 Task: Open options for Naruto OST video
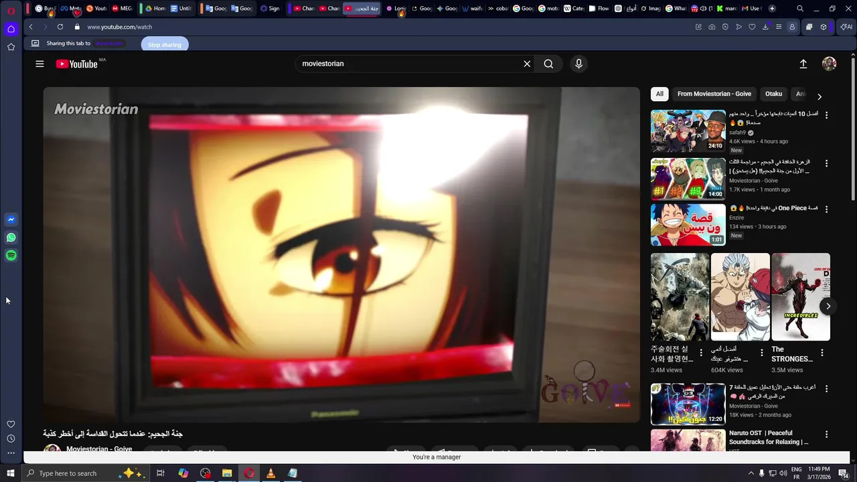pyautogui.click(x=826, y=434)
